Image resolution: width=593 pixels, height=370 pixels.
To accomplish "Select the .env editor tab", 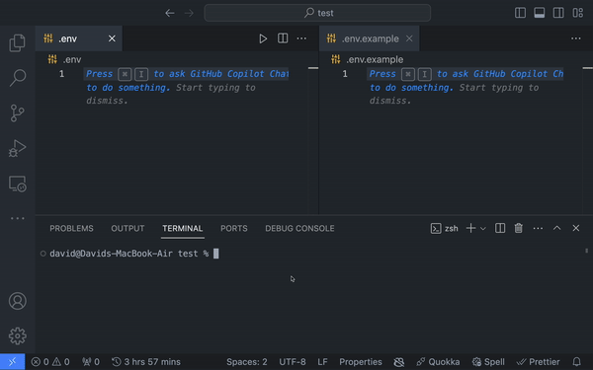I will [79, 38].
